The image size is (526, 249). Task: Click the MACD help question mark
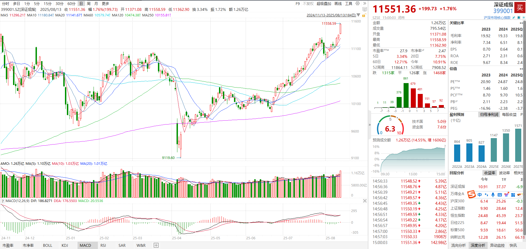coord(2,201)
